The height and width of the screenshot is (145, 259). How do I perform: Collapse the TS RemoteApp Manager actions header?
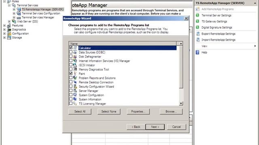[x=255, y=3]
